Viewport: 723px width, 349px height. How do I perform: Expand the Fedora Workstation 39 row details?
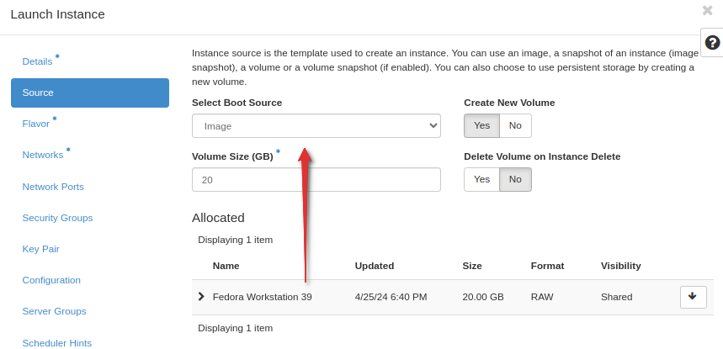(201, 297)
